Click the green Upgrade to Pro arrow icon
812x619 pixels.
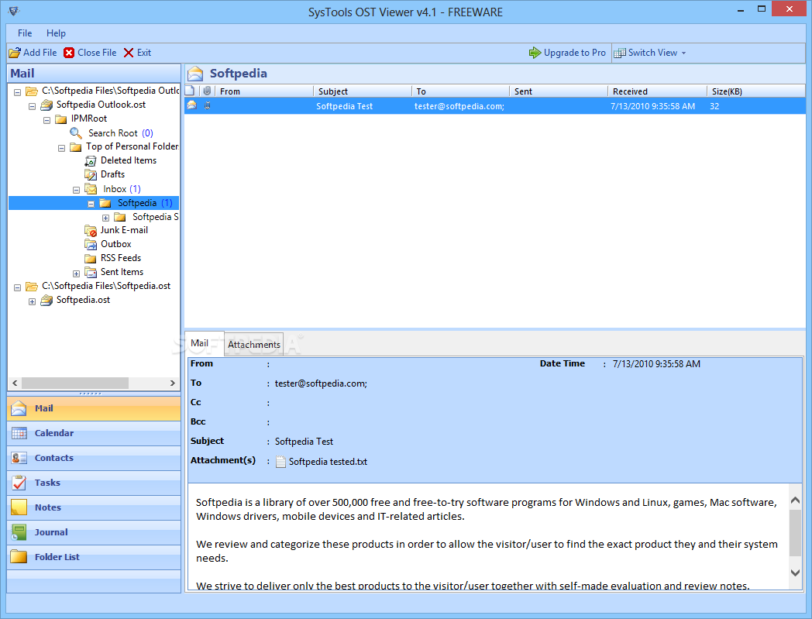(x=535, y=53)
